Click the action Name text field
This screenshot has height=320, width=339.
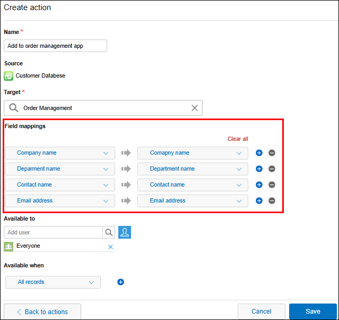click(x=55, y=46)
